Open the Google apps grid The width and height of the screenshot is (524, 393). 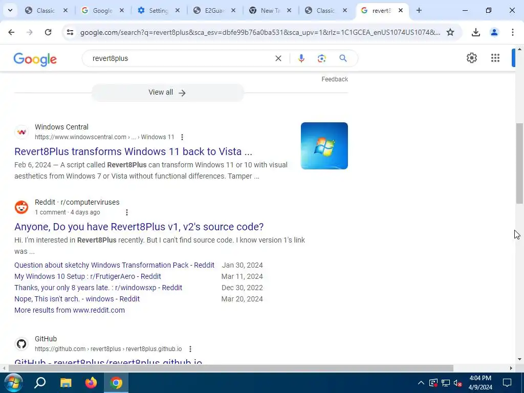click(495, 58)
